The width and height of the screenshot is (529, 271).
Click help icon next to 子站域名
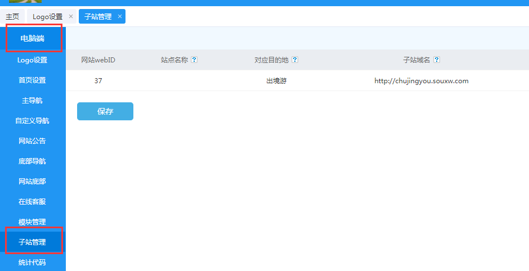click(x=437, y=60)
